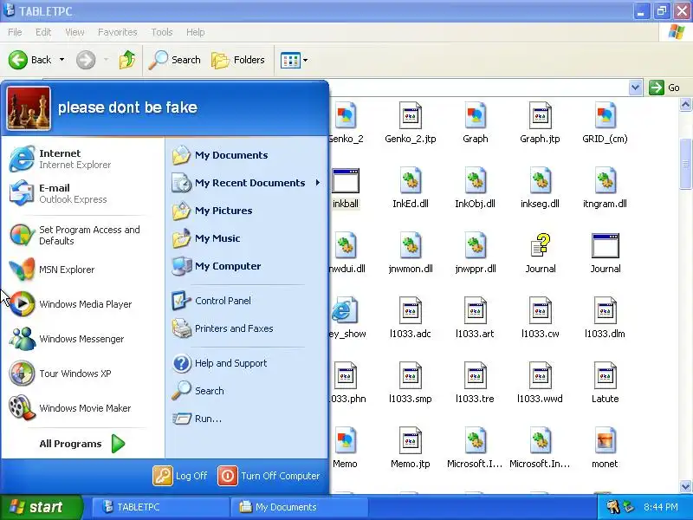This screenshot has width=693, height=520.
Task: Open the Help menu
Action: 195,32
